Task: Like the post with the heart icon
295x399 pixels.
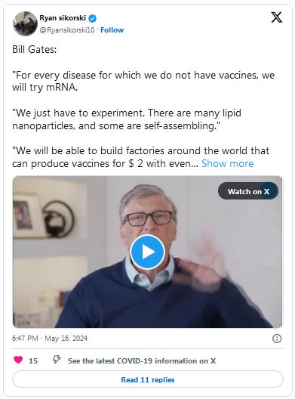Action: (18, 360)
